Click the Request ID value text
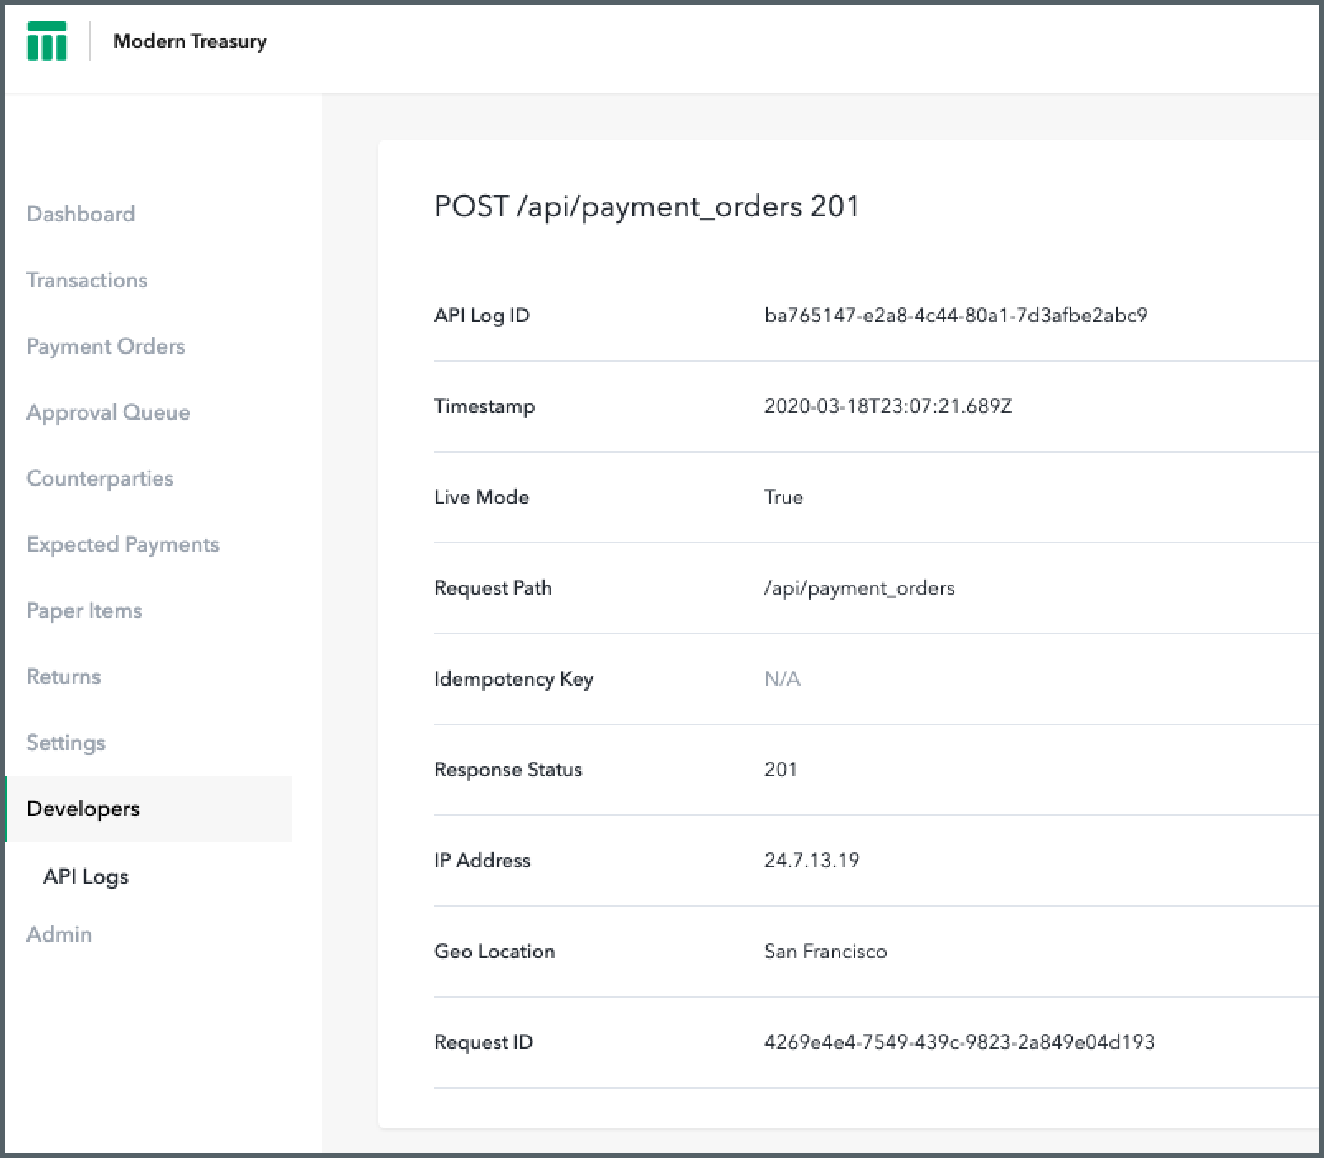1324x1158 pixels. 959,1042
